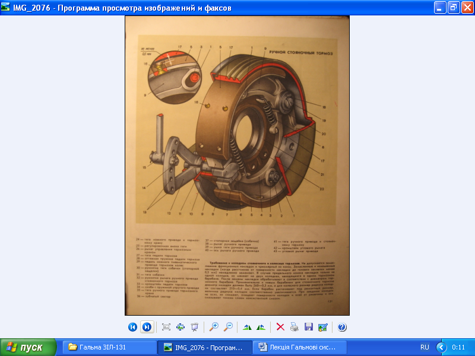This screenshot has height=356, width=475.
Task: Rotate the image clockwise
Action: click(247, 327)
